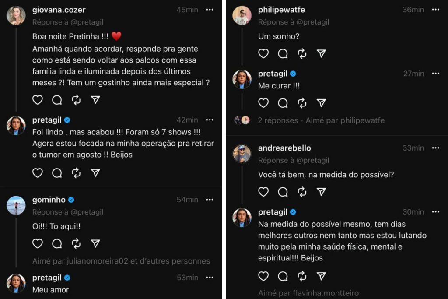Open gominho's profile picture thumbnail
The width and height of the screenshot is (448, 299).
[16, 205]
